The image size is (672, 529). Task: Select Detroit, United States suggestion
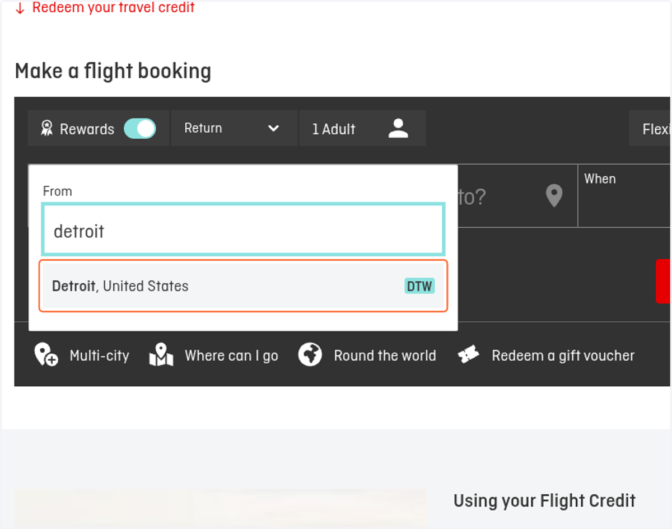tap(243, 286)
